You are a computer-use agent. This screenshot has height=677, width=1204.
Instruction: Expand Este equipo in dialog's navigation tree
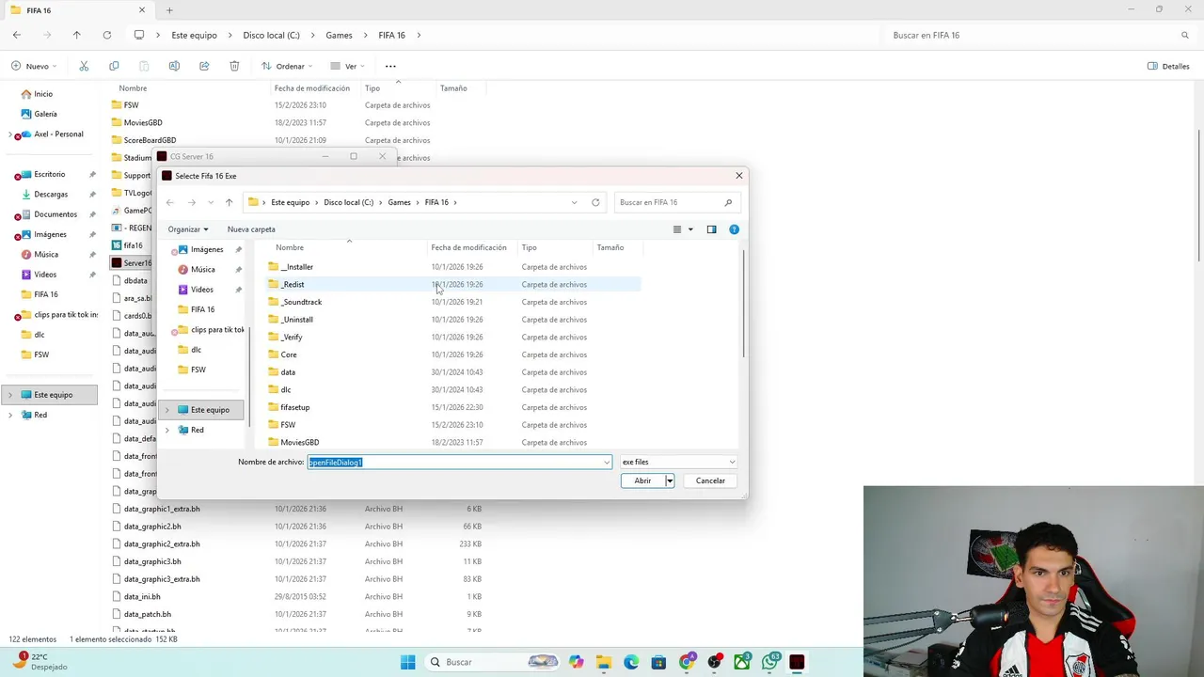point(167,410)
